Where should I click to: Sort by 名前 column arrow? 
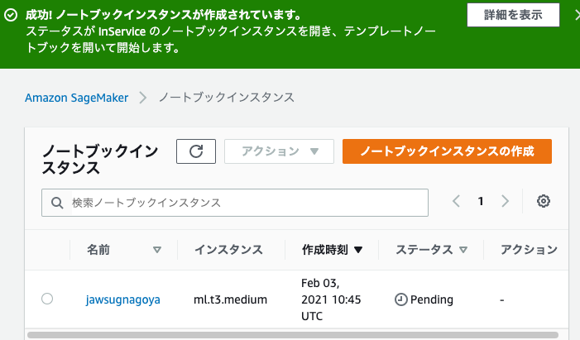coord(157,250)
